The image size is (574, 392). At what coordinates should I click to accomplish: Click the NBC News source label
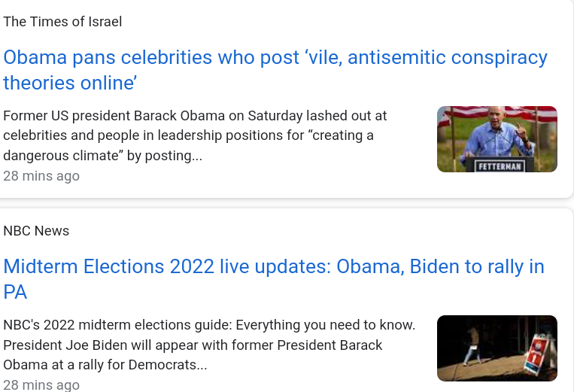(36, 231)
